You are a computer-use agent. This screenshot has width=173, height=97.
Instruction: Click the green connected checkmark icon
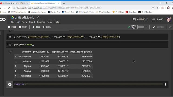[129, 27]
